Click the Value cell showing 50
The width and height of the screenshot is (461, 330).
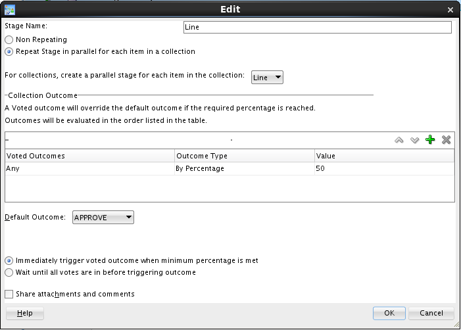pos(383,169)
